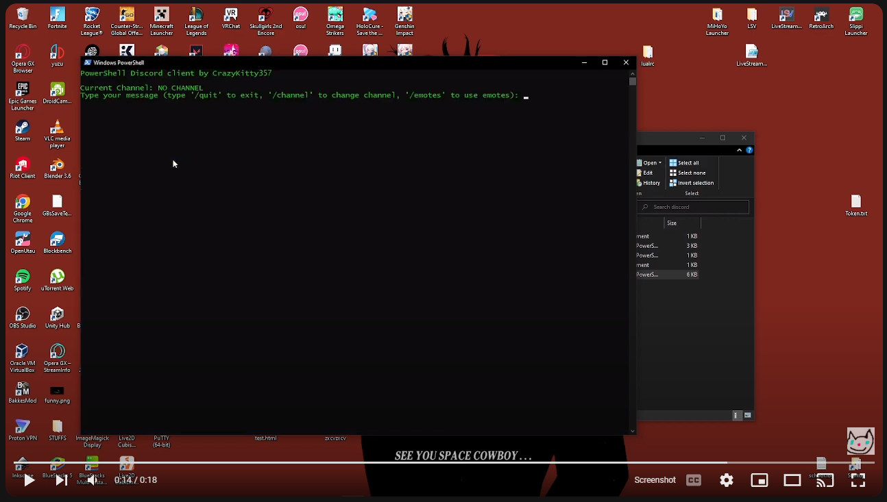Open Rocket League desktop shortcut
Screen dimensions: 887x502
92,21
